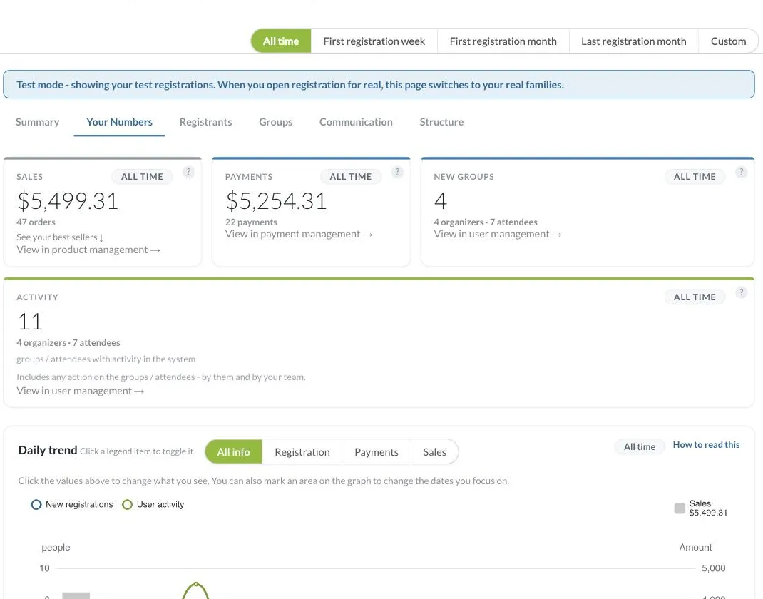Viewport: 763px width, 599px height.
Task: Click the Sales card ALL TIME badge
Action: (142, 177)
